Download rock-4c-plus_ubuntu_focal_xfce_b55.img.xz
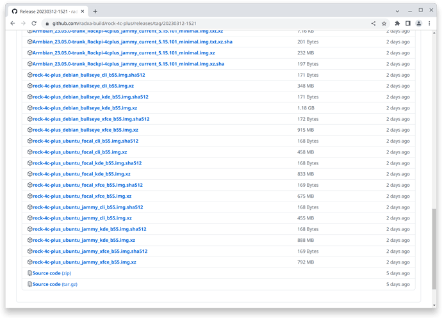Screen dimensions: 442x318 (82, 196)
